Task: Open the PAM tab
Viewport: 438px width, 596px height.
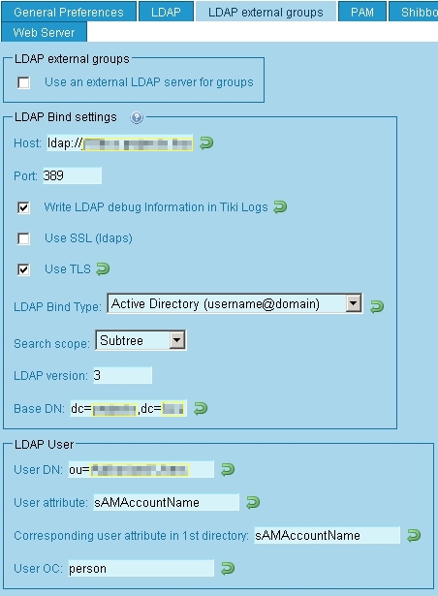Action: coord(362,12)
